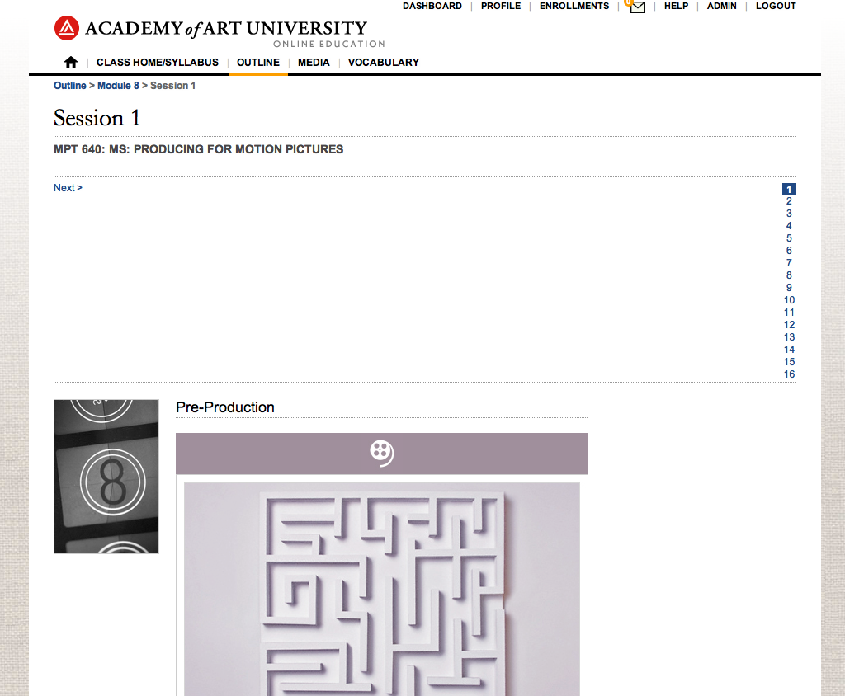Jump to page 11
Screen dimensions: 845x696
[789, 313]
